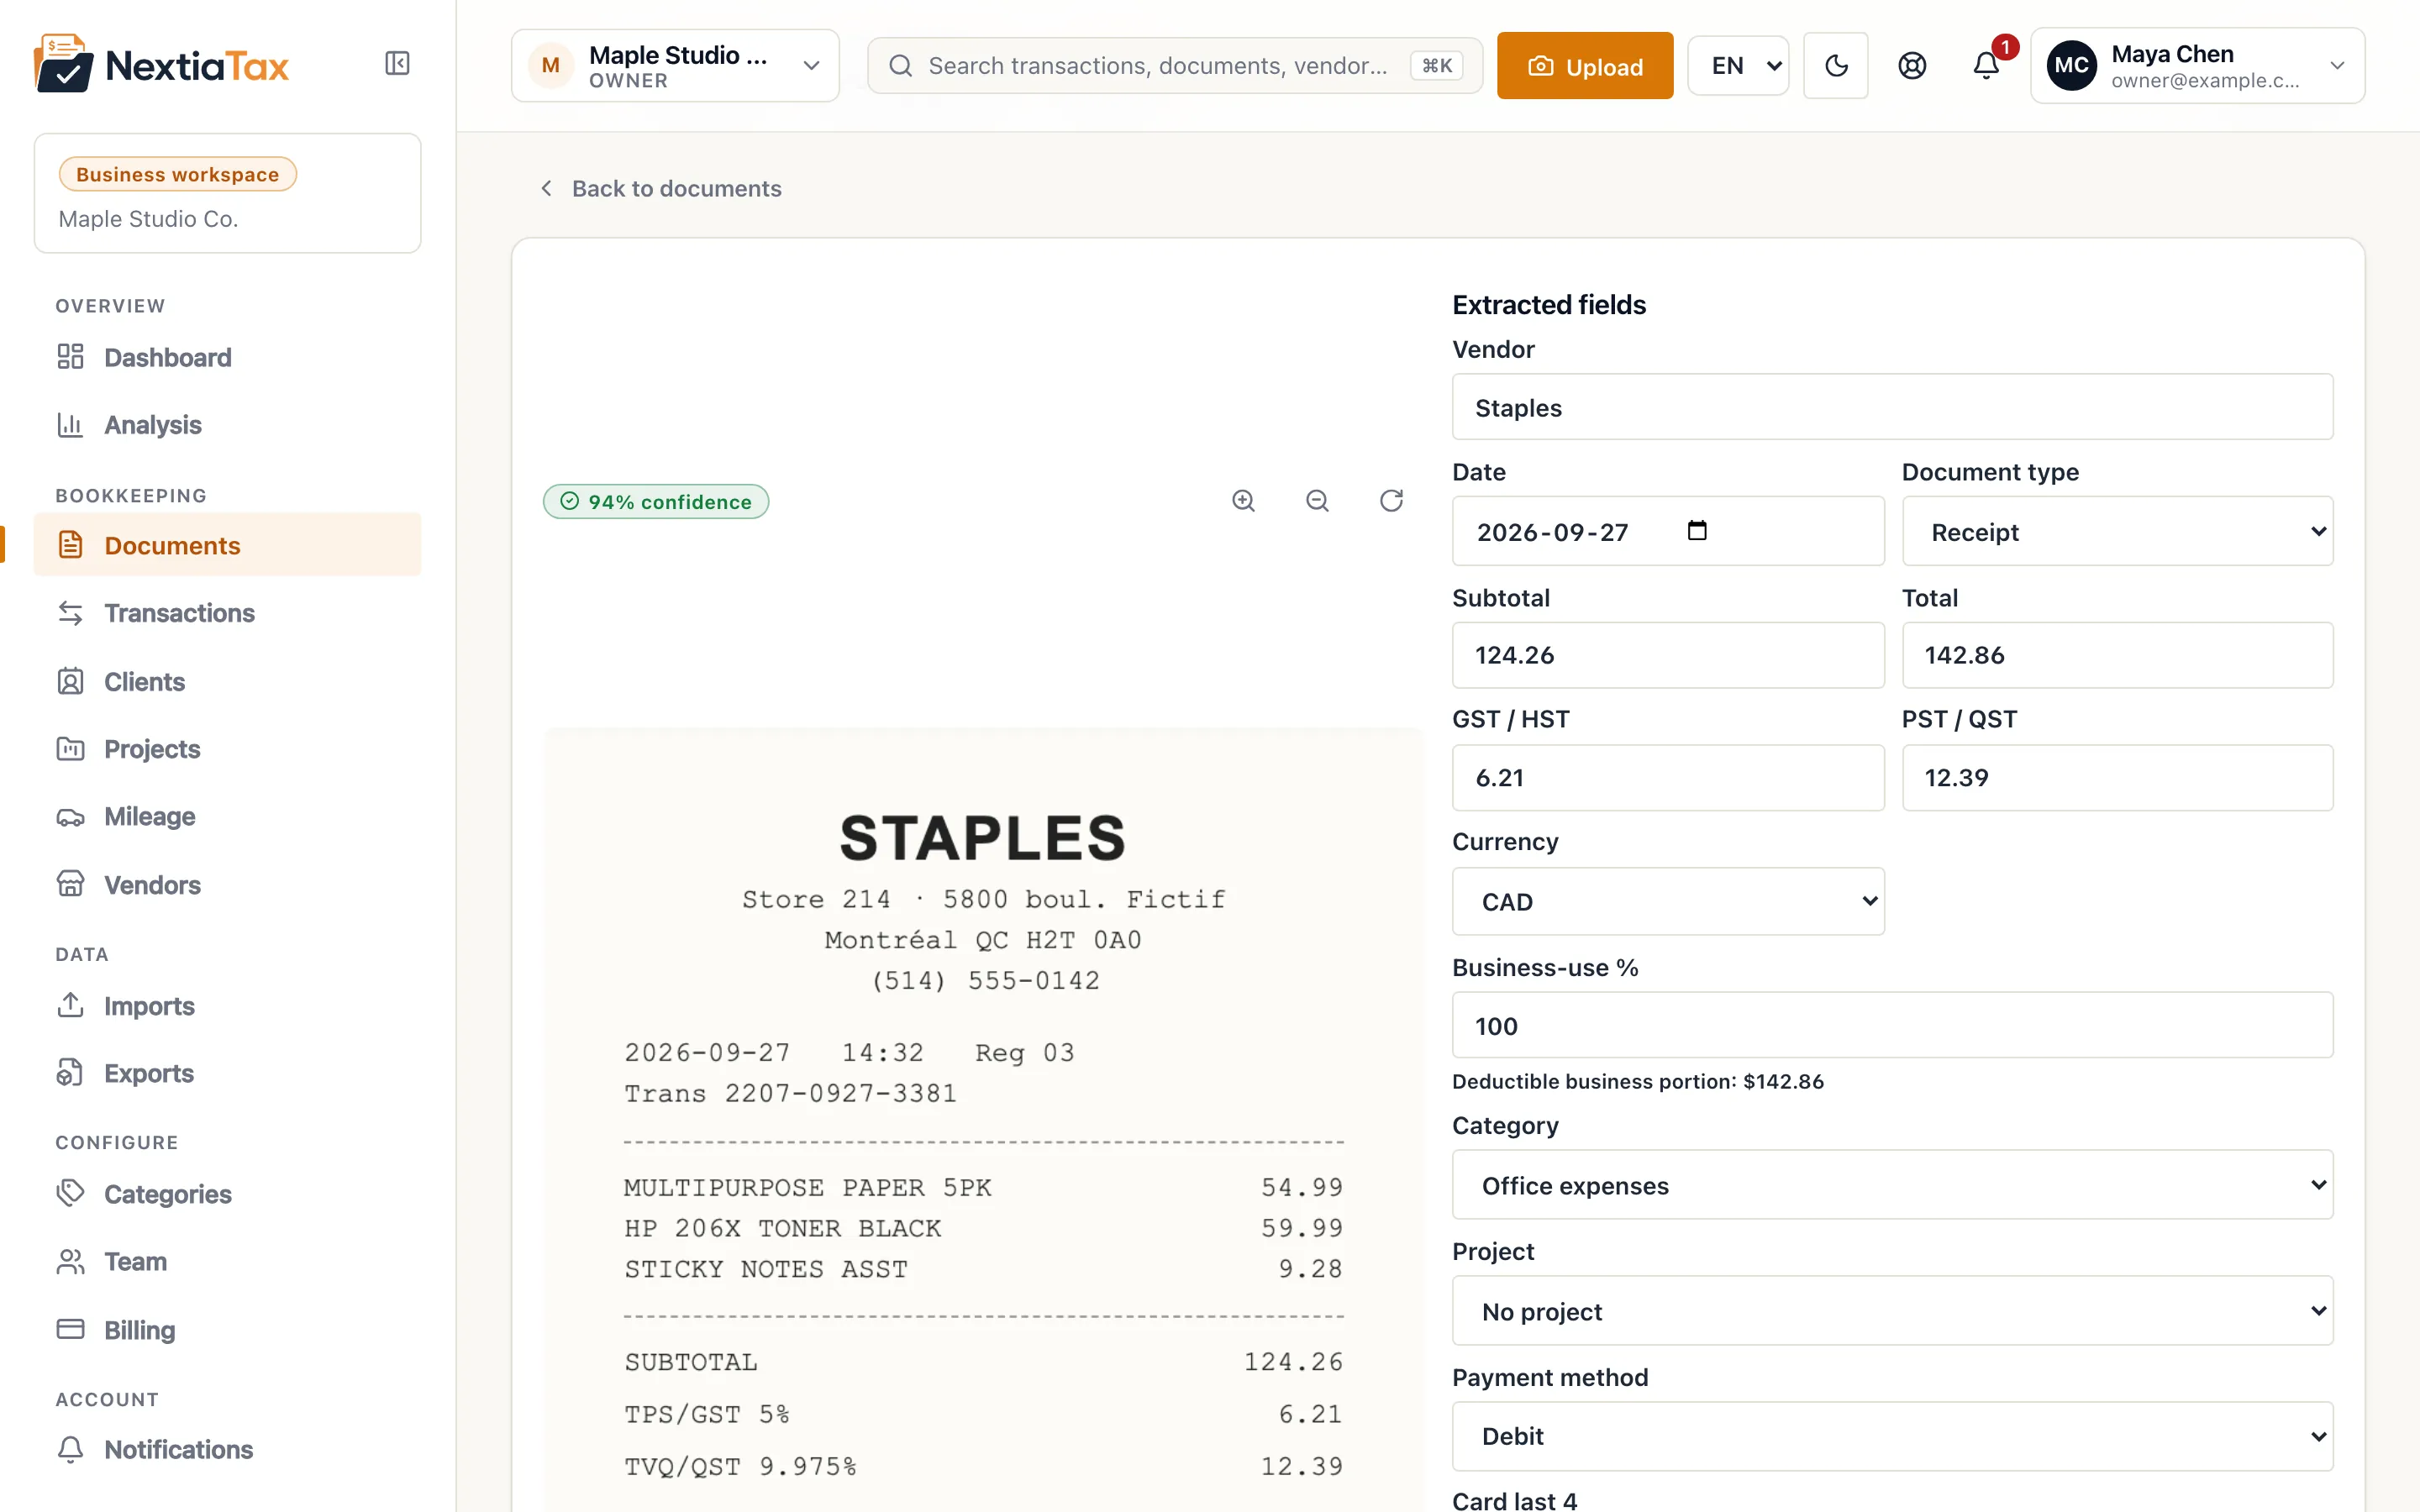Click the receipt image preview

tap(983, 1120)
